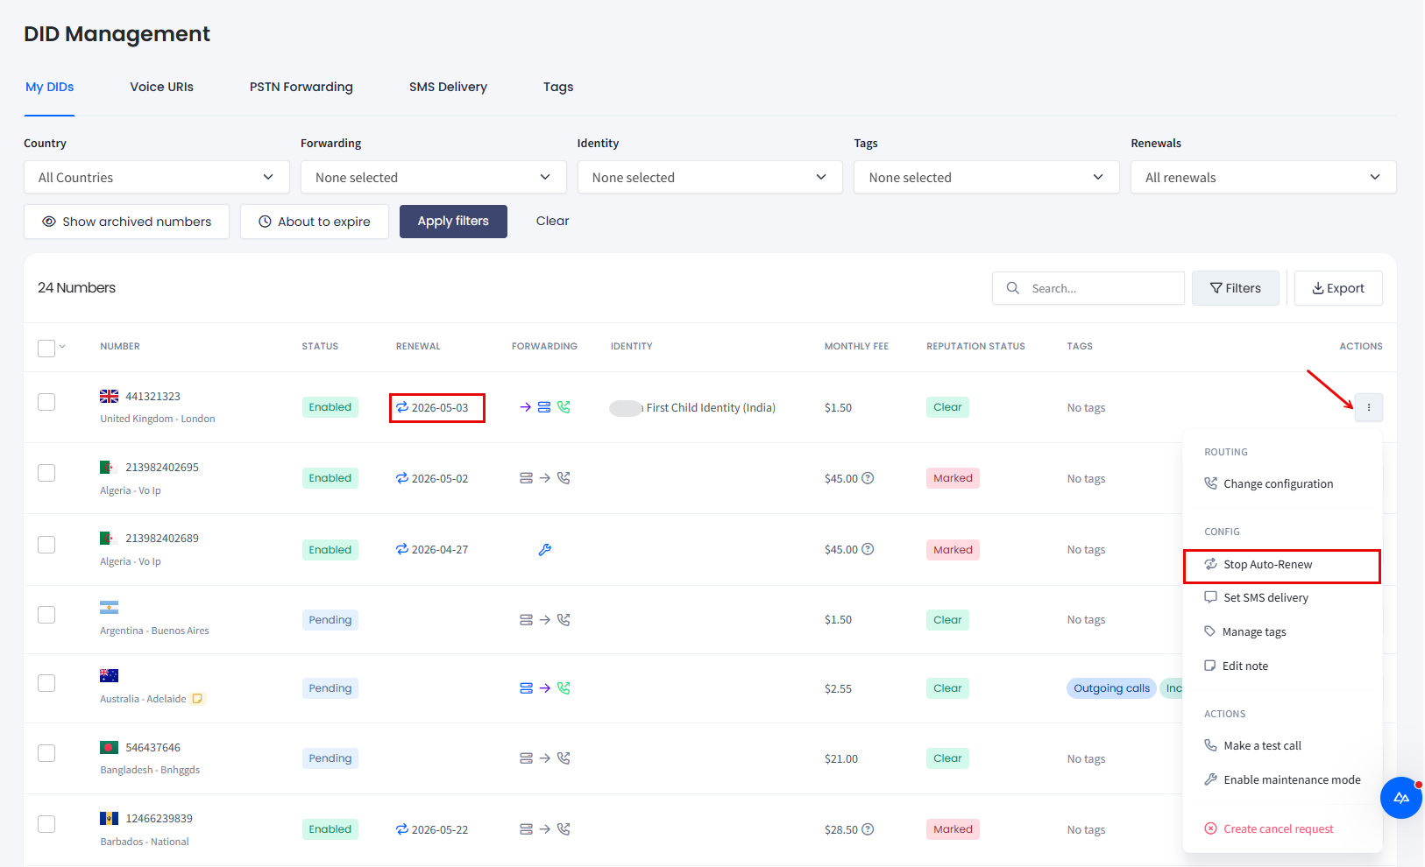
Task: Click the forwarding icons for 12466239839 row
Action: click(x=544, y=829)
